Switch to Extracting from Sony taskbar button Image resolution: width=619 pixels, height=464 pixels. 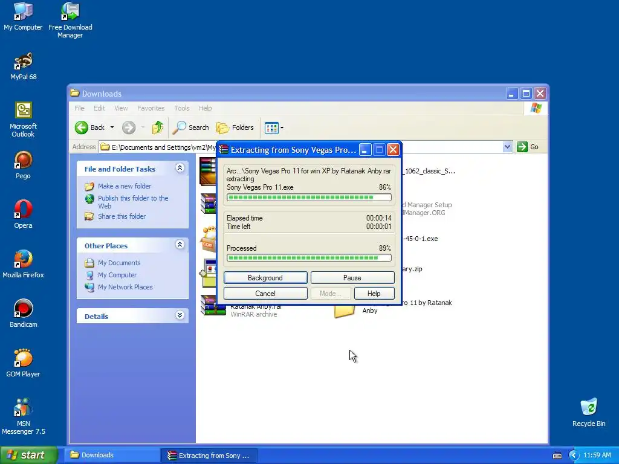click(209, 456)
